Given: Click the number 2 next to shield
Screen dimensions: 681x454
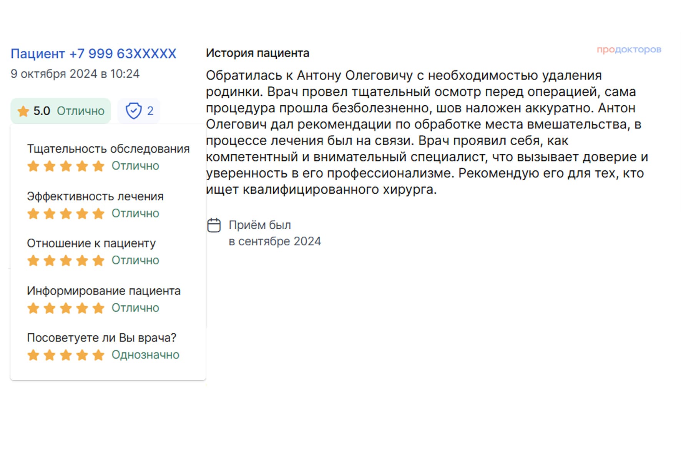Looking at the screenshot, I should click(150, 111).
